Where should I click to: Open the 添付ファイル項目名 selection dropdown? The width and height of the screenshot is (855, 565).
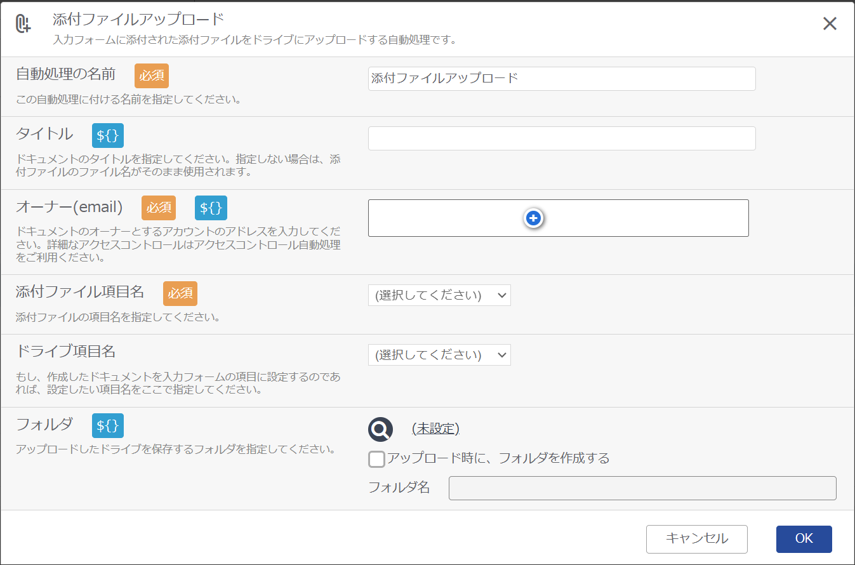[439, 295]
